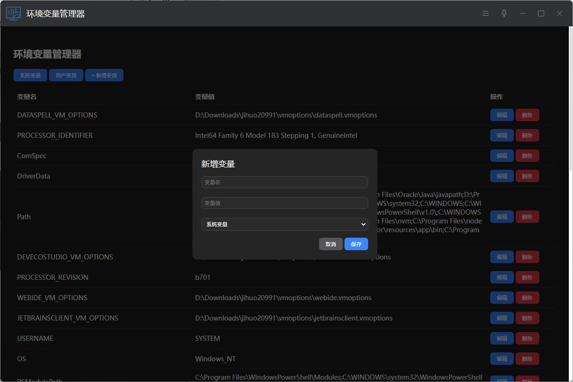The height and width of the screenshot is (382, 573).
Task: Open the hamburger menu in title bar
Action: [x=486, y=13]
